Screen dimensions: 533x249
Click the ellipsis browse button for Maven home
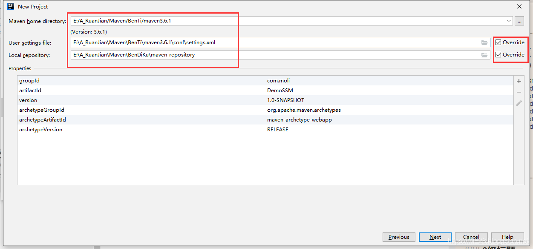(519, 21)
